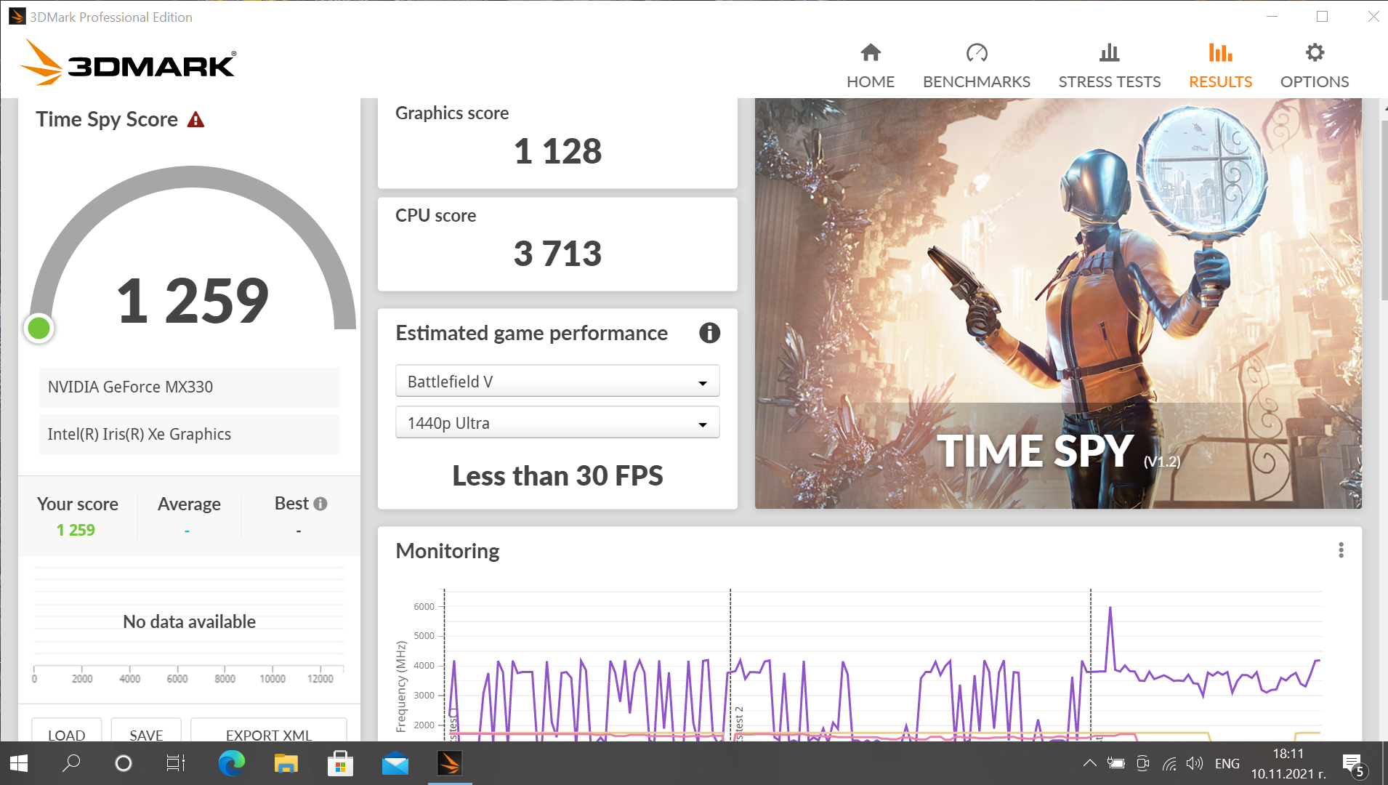Open the STRESS TESTS tab
The height and width of the screenshot is (785, 1388).
pyautogui.click(x=1109, y=65)
